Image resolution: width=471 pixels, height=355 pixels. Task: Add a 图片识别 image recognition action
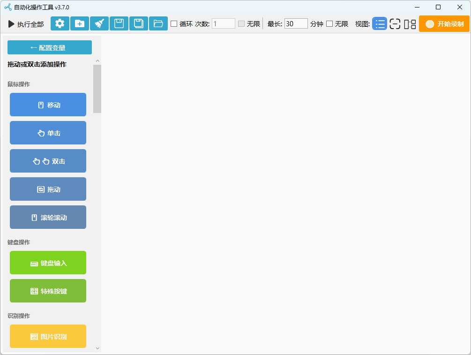pos(48,336)
